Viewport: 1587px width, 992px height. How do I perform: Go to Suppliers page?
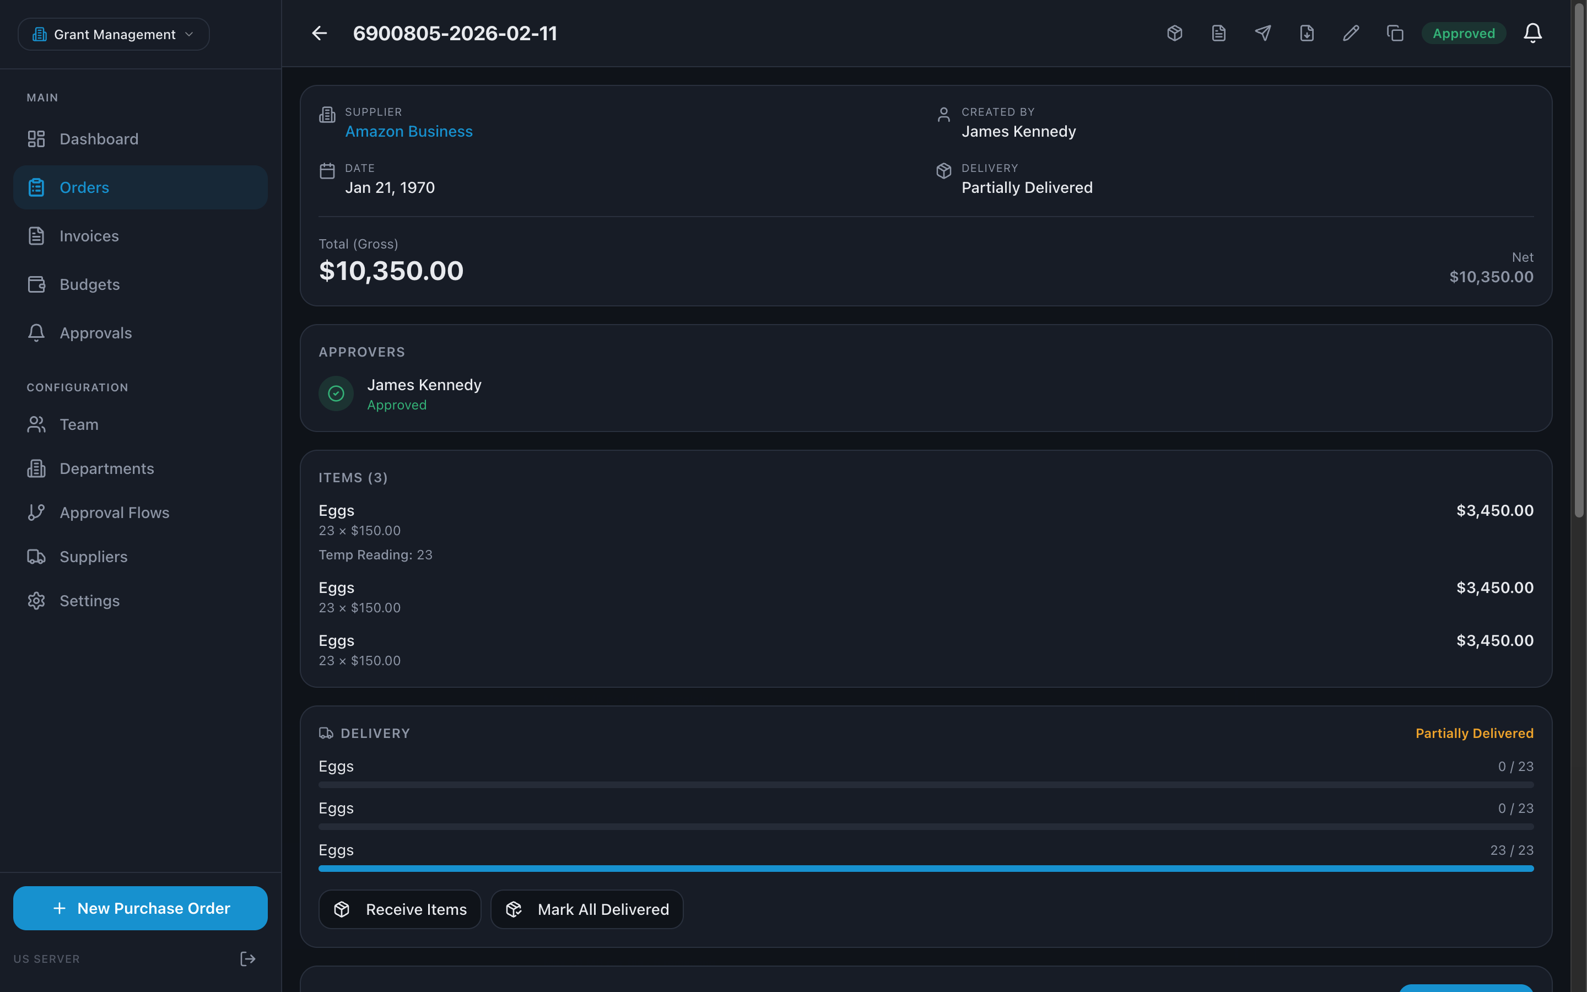click(x=141, y=557)
